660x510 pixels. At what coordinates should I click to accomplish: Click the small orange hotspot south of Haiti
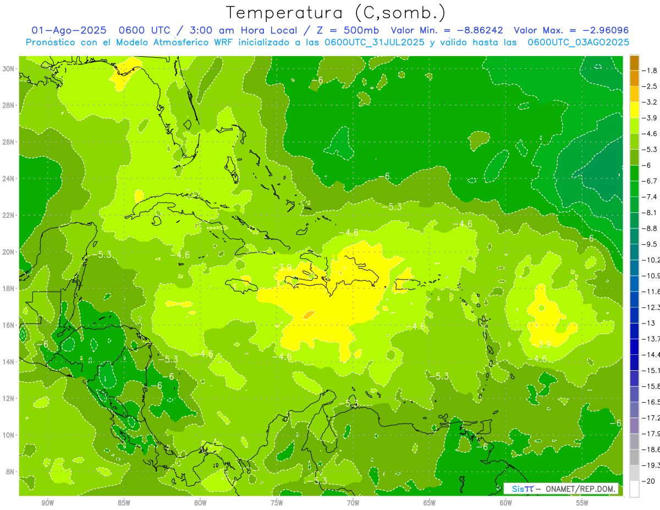pyautogui.click(x=309, y=315)
